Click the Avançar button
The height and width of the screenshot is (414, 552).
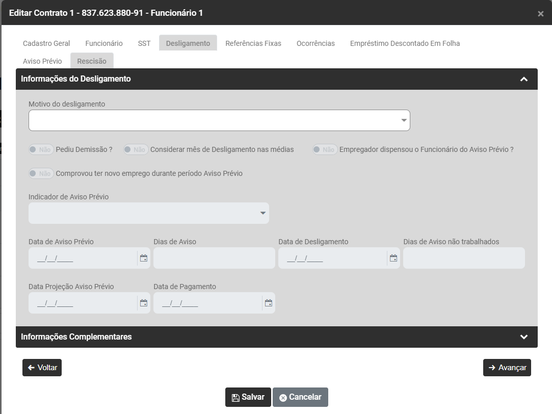point(507,368)
